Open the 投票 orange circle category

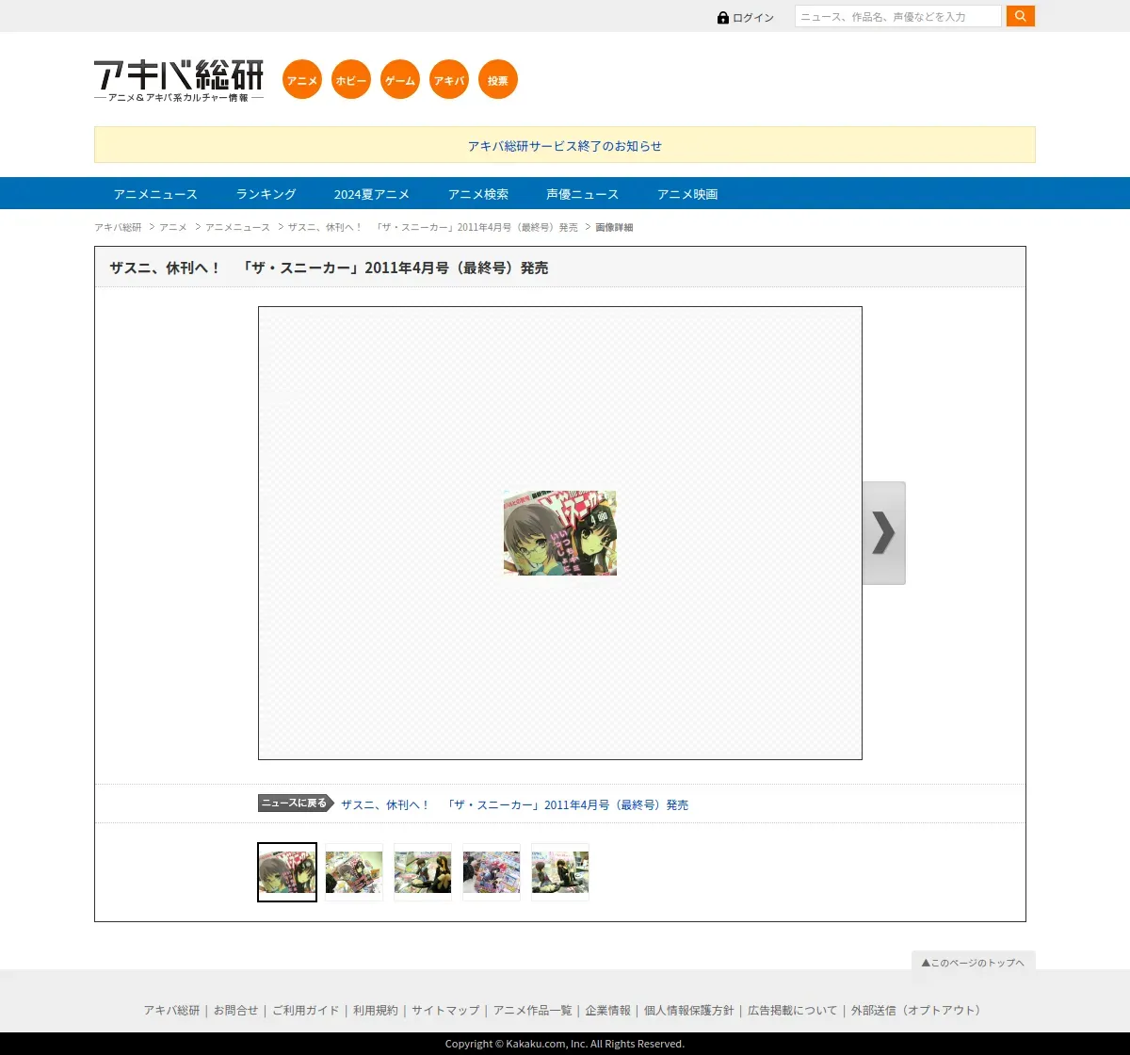coord(498,80)
